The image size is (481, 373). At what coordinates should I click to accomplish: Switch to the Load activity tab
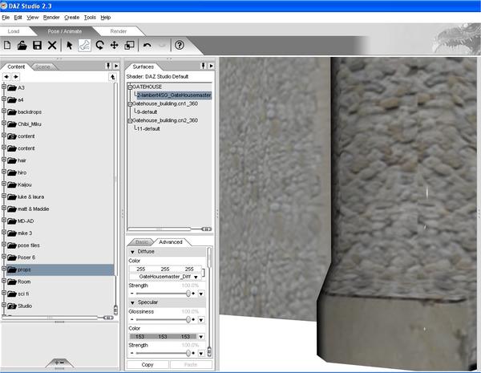[14, 31]
